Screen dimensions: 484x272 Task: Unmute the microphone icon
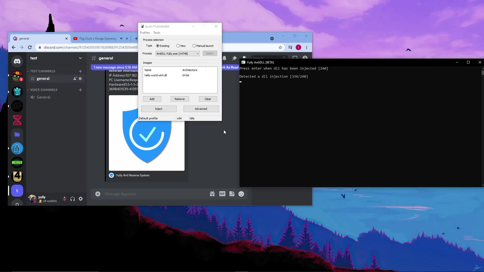[65, 199]
